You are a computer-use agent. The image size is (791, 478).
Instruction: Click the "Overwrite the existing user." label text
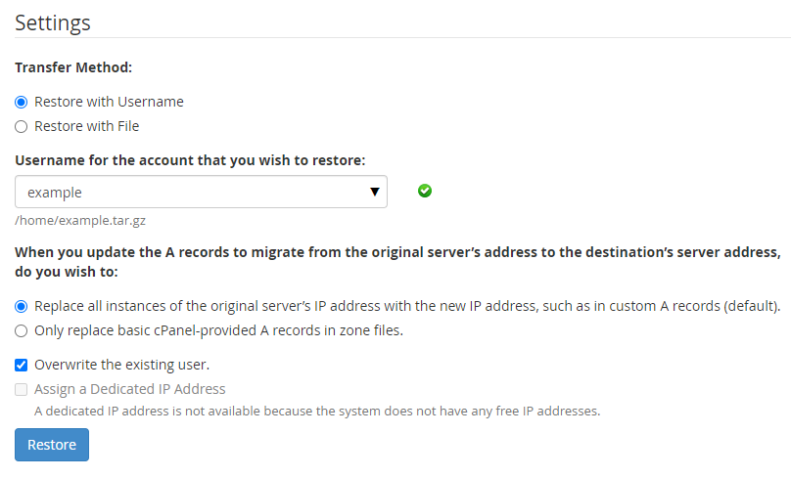pos(121,365)
